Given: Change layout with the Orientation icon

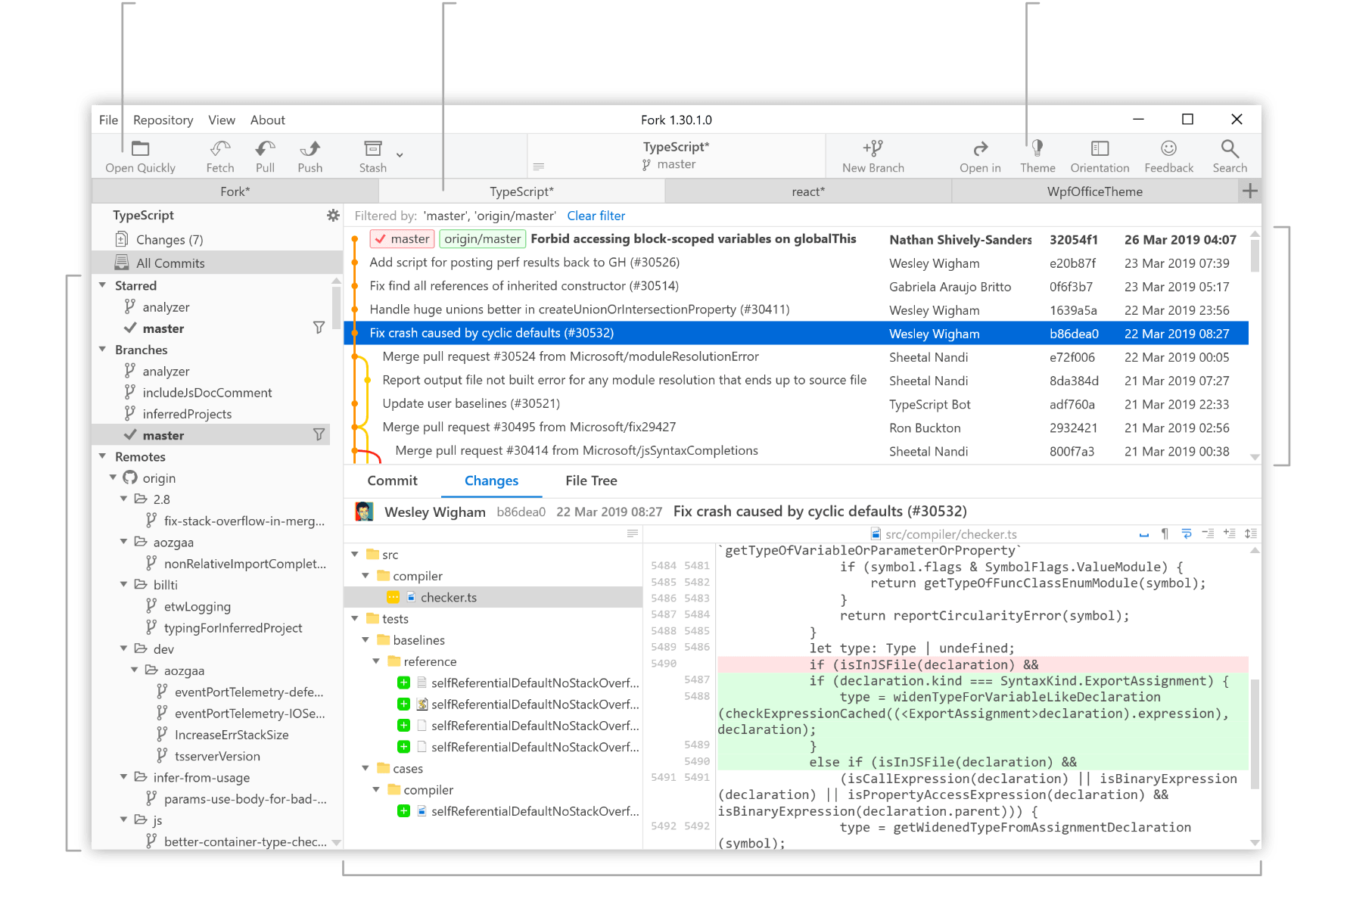Looking at the screenshot, I should coord(1100,149).
